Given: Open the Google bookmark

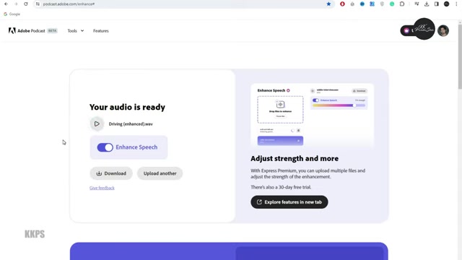Looking at the screenshot, I should click(12, 14).
